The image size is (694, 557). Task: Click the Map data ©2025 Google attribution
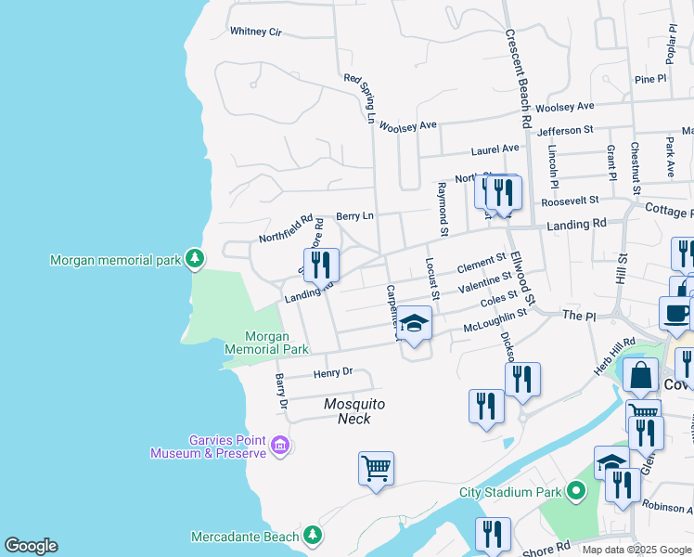pos(637,550)
